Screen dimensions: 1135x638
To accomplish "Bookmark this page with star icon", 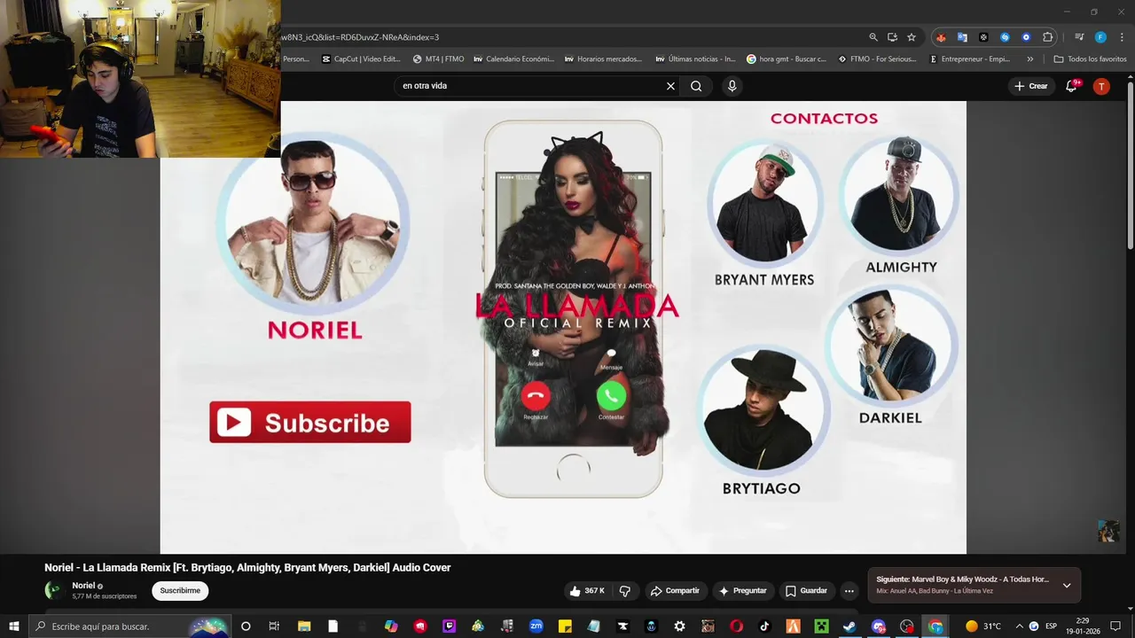I will pyautogui.click(x=911, y=37).
